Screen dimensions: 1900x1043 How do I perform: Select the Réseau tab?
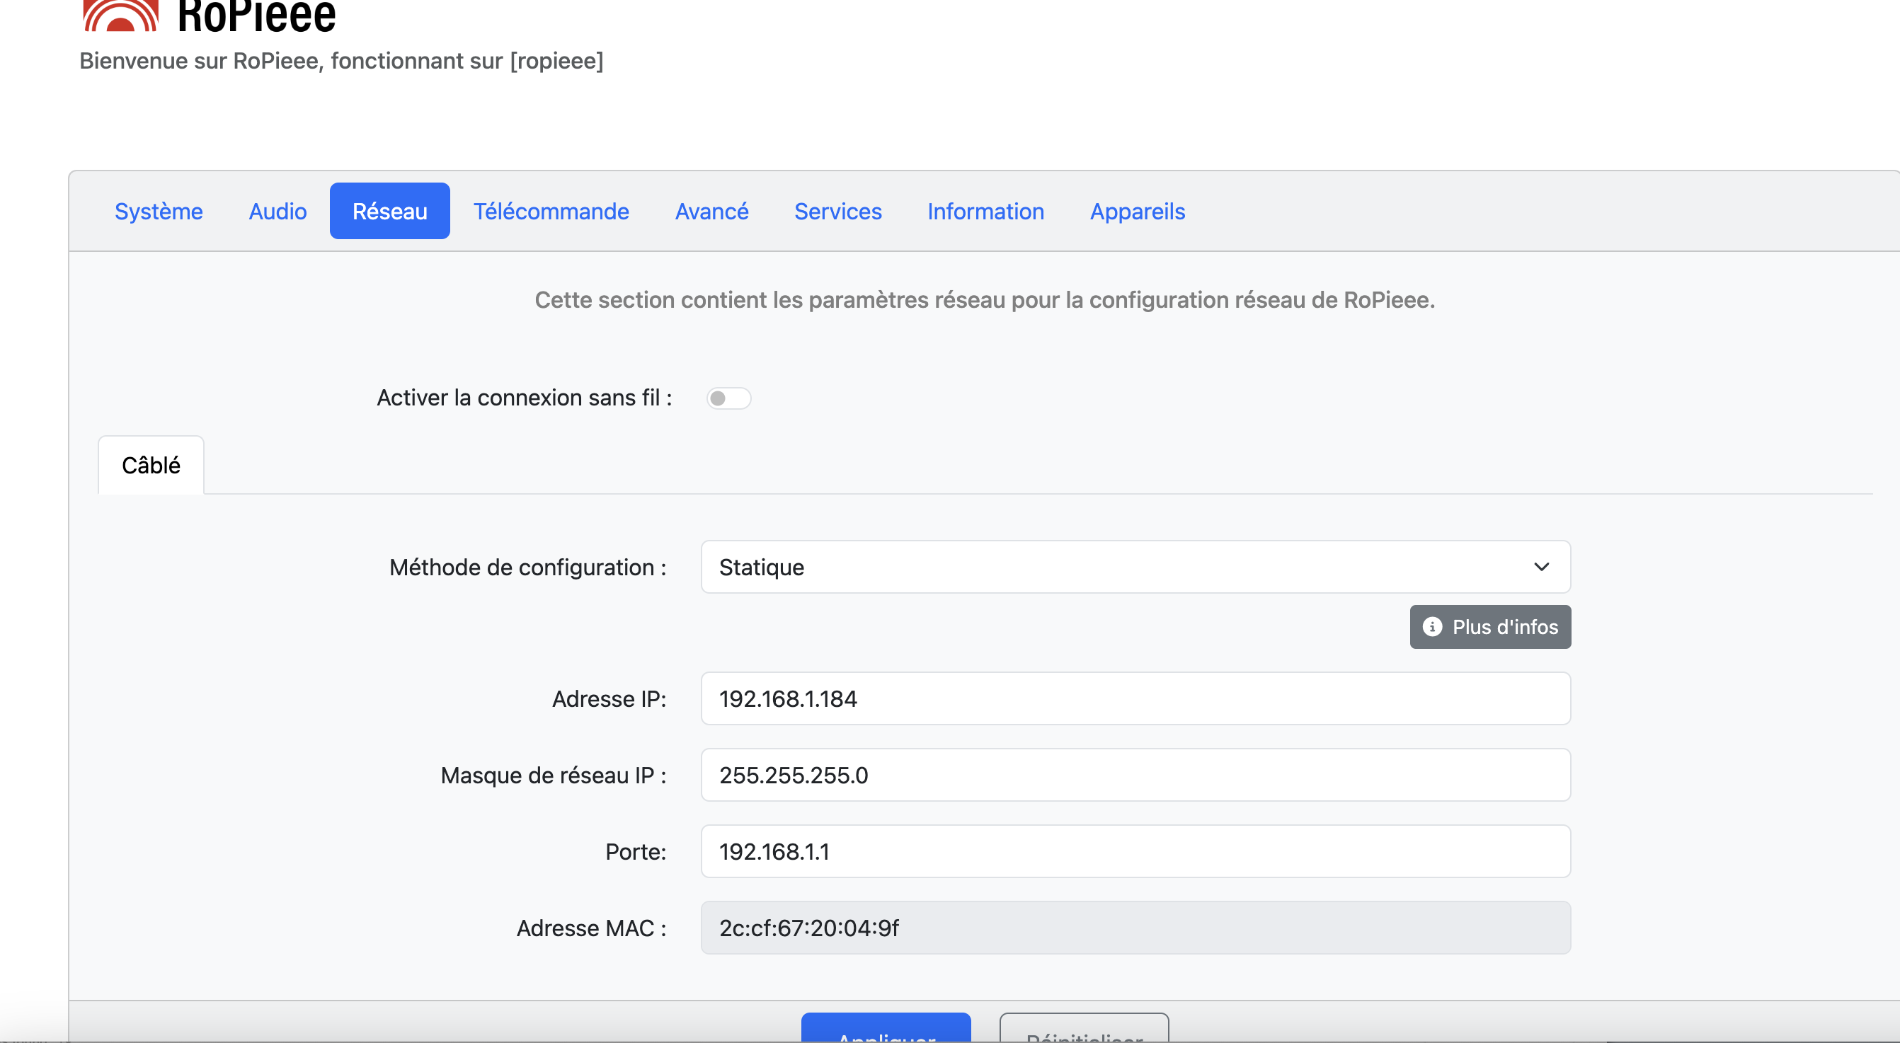(x=389, y=212)
